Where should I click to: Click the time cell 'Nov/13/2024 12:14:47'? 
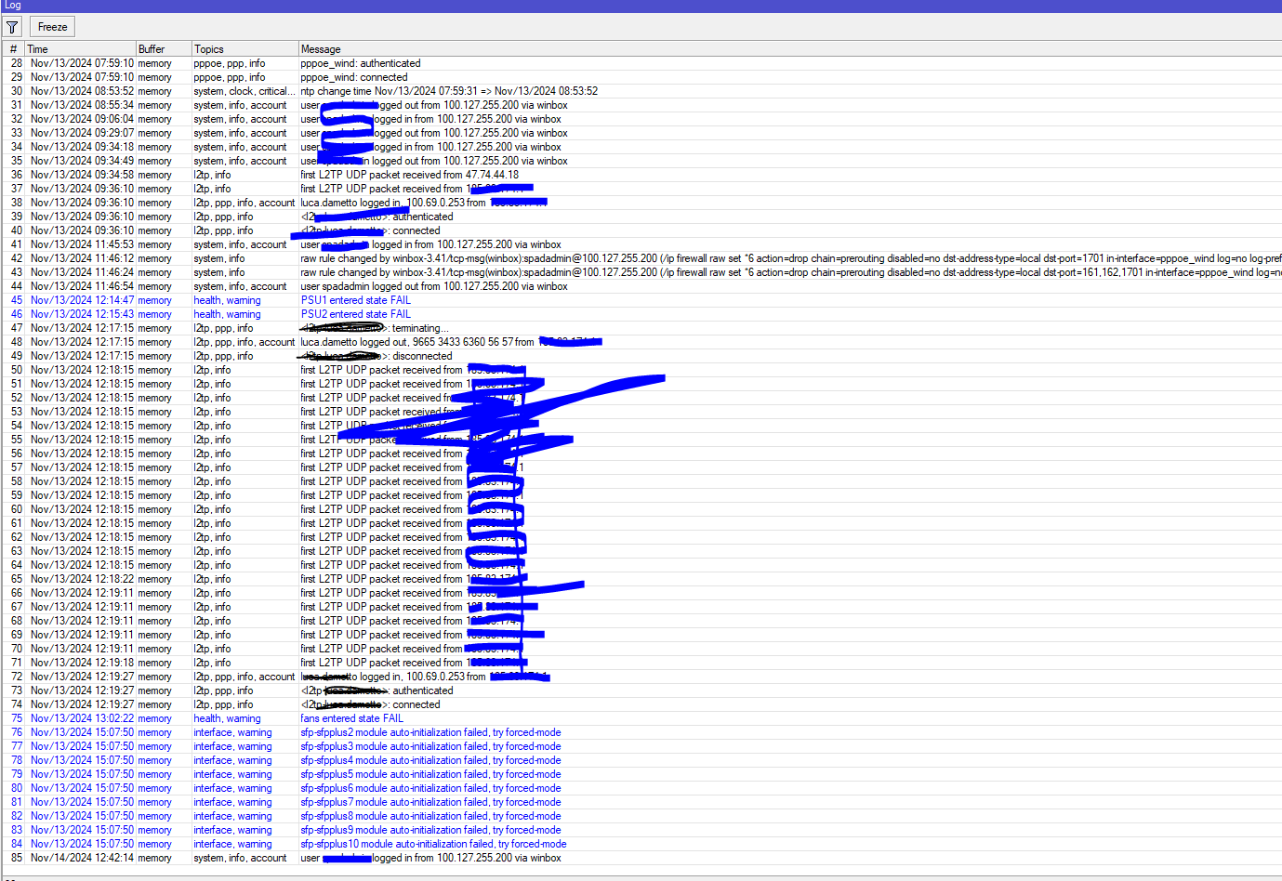(82, 300)
